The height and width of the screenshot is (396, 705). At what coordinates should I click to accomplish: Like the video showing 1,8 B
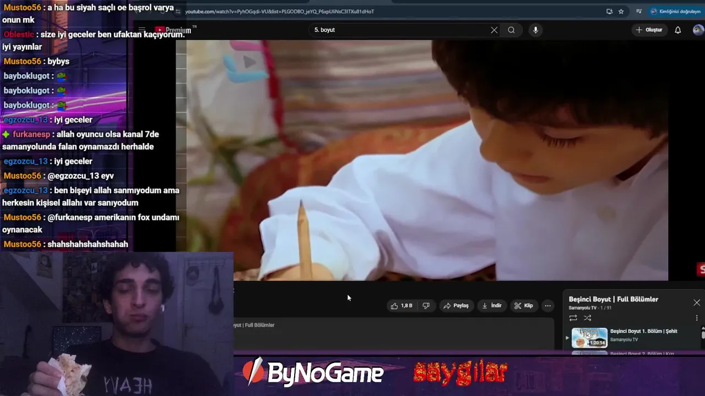tap(402, 306)
